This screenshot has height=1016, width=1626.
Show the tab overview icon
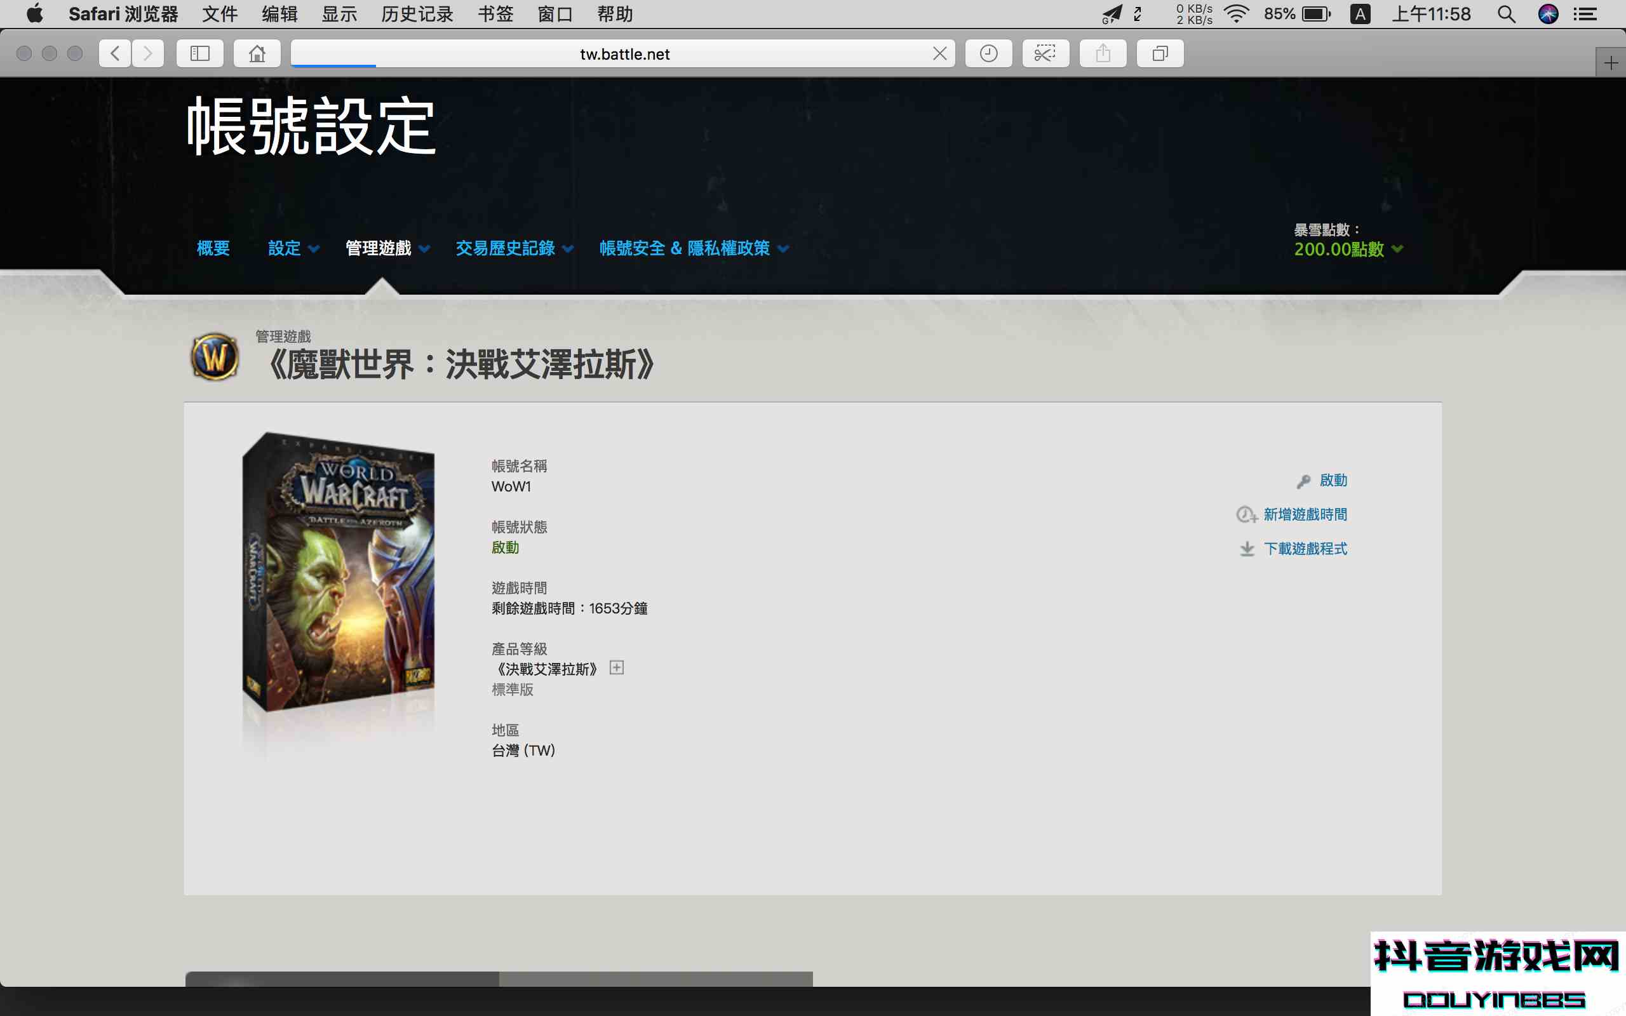(1160, 54)
